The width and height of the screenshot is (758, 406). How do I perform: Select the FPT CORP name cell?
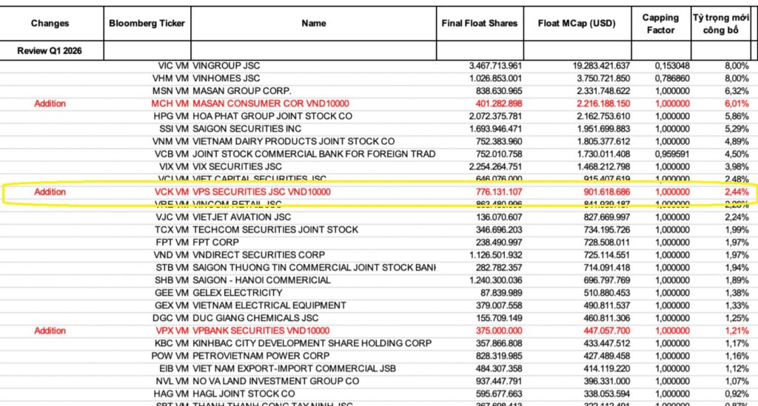coord(215,243)
